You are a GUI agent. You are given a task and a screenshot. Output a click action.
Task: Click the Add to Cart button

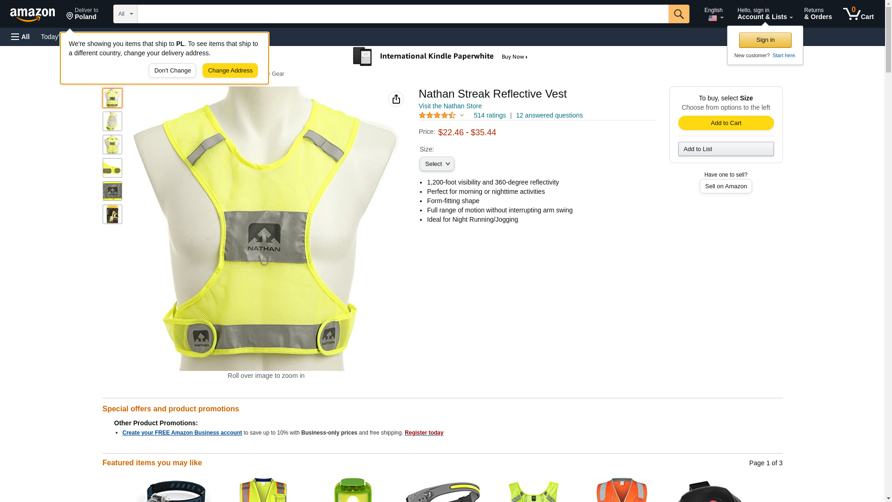(726, 123)
